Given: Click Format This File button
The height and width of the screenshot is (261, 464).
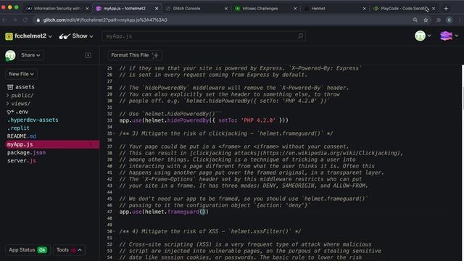Looking at the screenshot, I should click(134, 55).
